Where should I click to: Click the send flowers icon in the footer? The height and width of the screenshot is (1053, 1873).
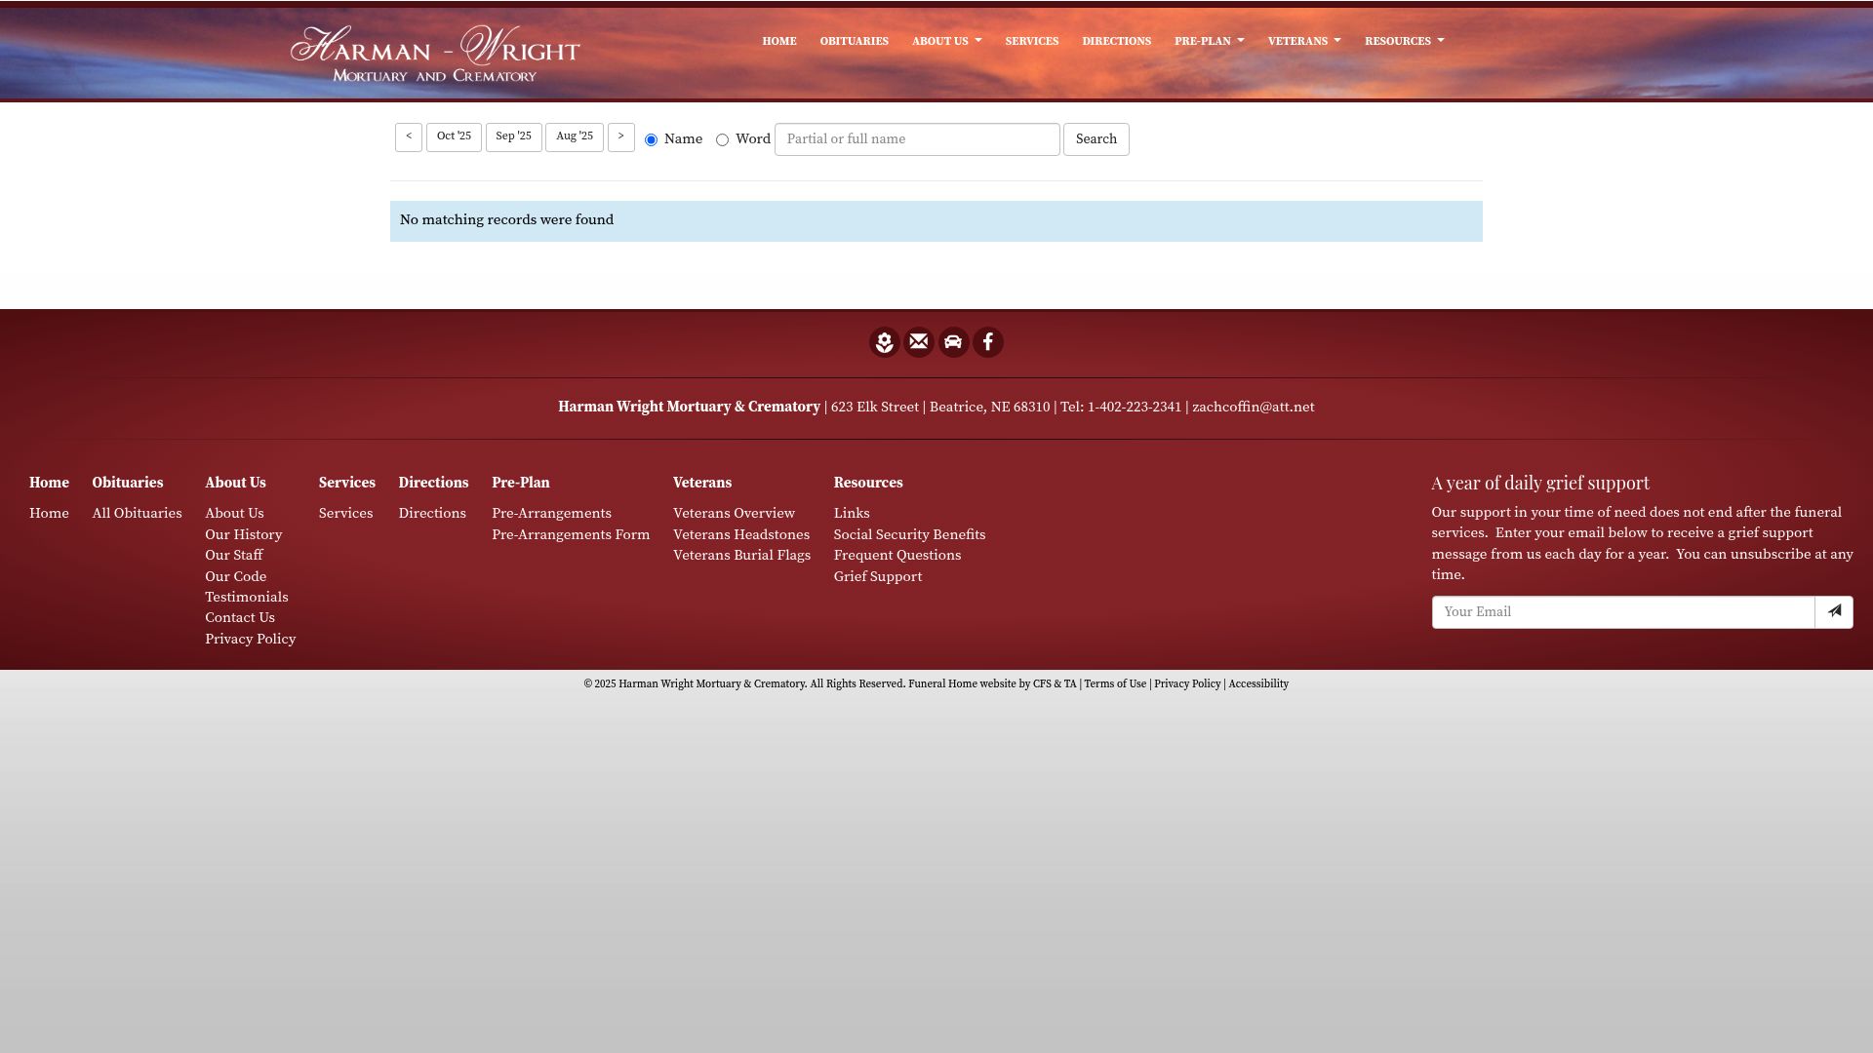click(x=884, y=342)
